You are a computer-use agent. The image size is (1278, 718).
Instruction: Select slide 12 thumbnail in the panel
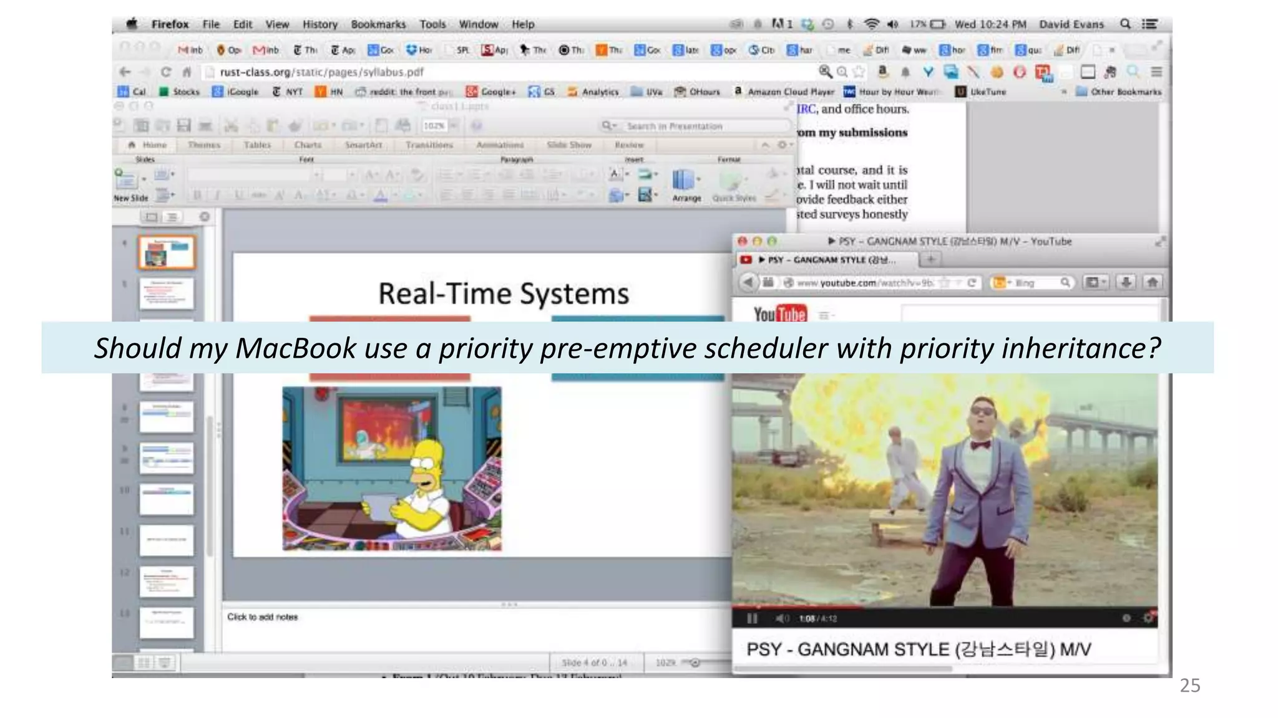(166, 582)
